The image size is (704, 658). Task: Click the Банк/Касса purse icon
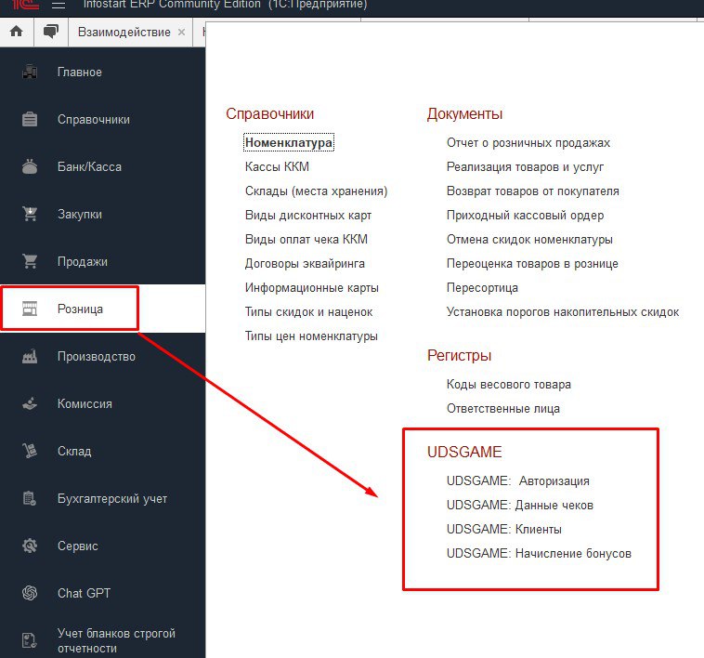coord(30,166)
